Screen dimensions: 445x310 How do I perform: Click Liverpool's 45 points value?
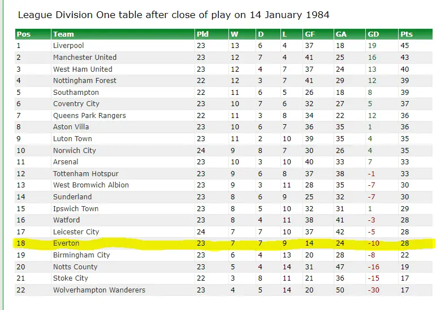pyautogui.click(x=405, y=46)
